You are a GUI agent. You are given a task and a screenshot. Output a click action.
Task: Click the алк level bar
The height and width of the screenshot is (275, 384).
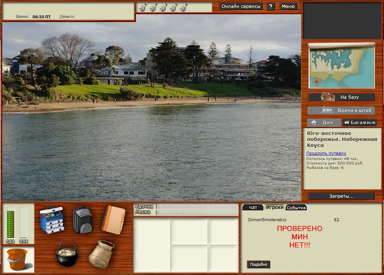tap(24, 222)
